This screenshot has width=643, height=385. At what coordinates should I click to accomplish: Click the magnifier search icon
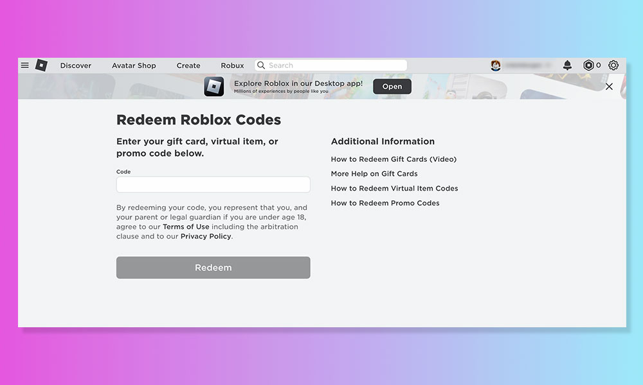coord(261,65)
